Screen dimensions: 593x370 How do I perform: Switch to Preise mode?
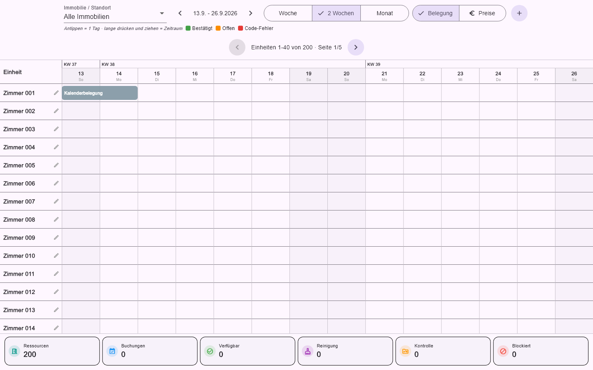pyautogui.click(x=482, y=13)
